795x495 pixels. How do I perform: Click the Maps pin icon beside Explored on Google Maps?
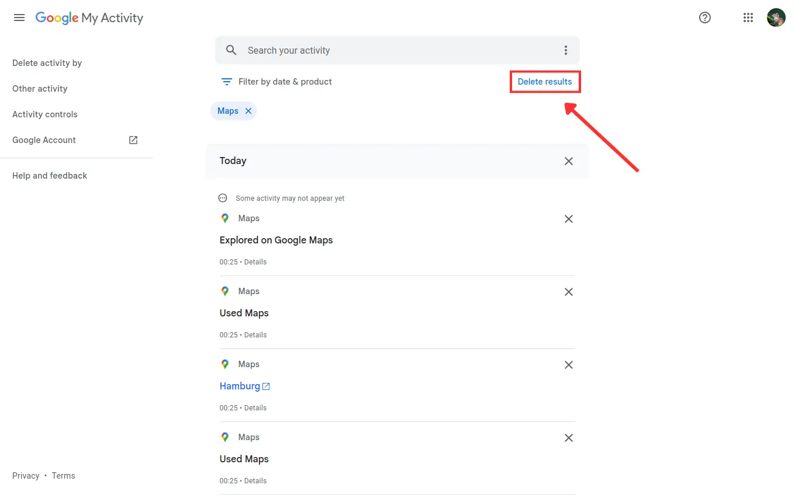pos(225,218)
